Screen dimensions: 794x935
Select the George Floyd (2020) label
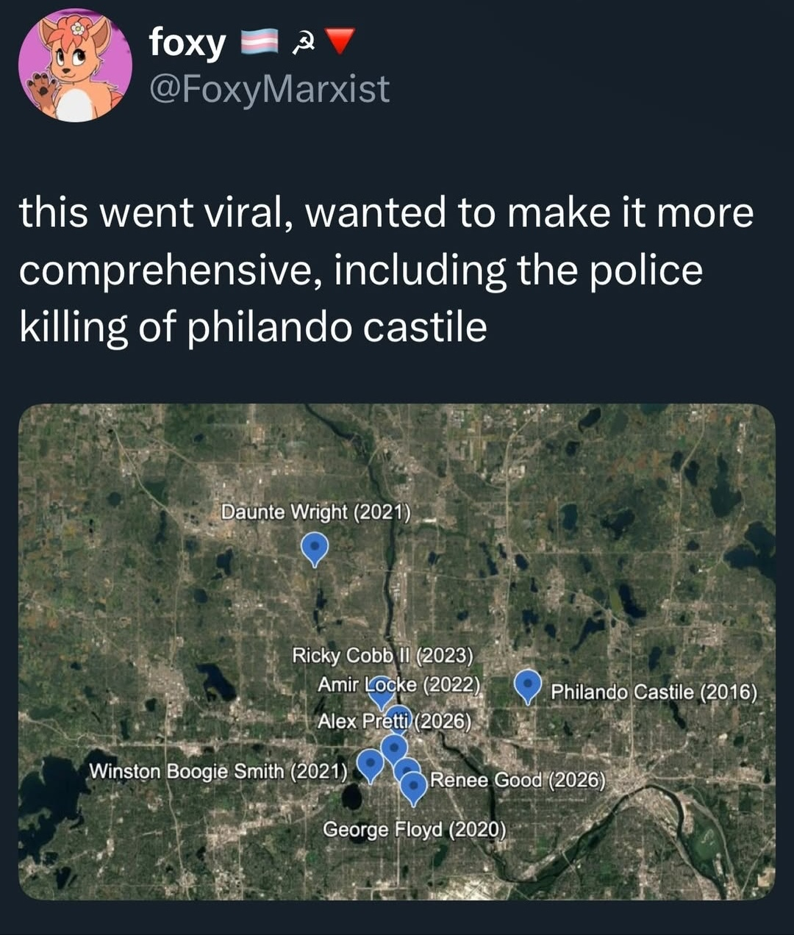[x=414, y=830]
